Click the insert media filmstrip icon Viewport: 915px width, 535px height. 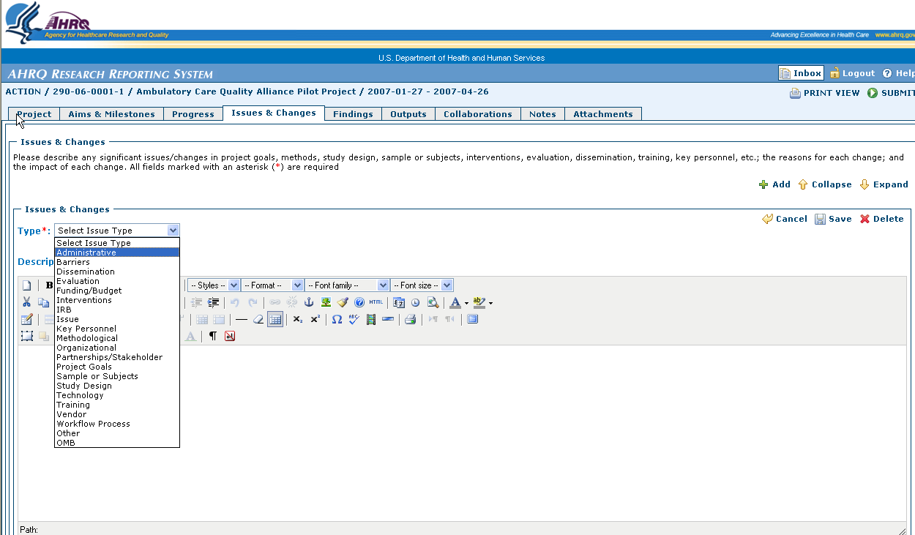pos(371,319)
